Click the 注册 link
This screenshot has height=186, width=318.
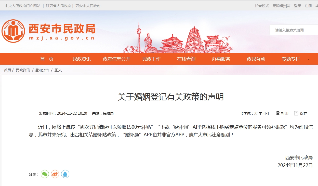coord(308,6)
